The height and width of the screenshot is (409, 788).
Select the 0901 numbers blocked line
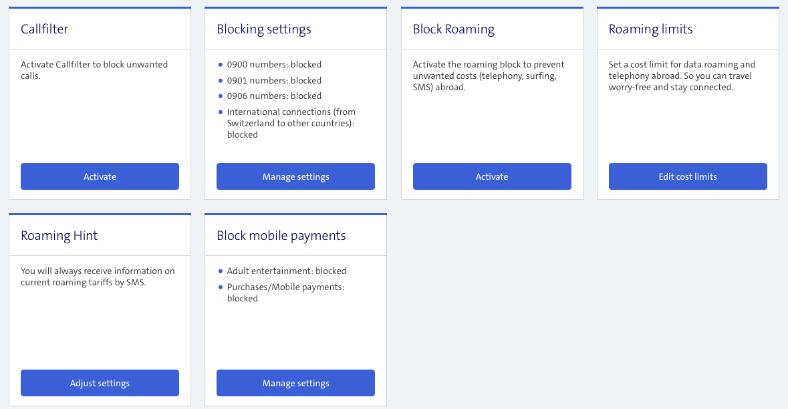[274, 80]
